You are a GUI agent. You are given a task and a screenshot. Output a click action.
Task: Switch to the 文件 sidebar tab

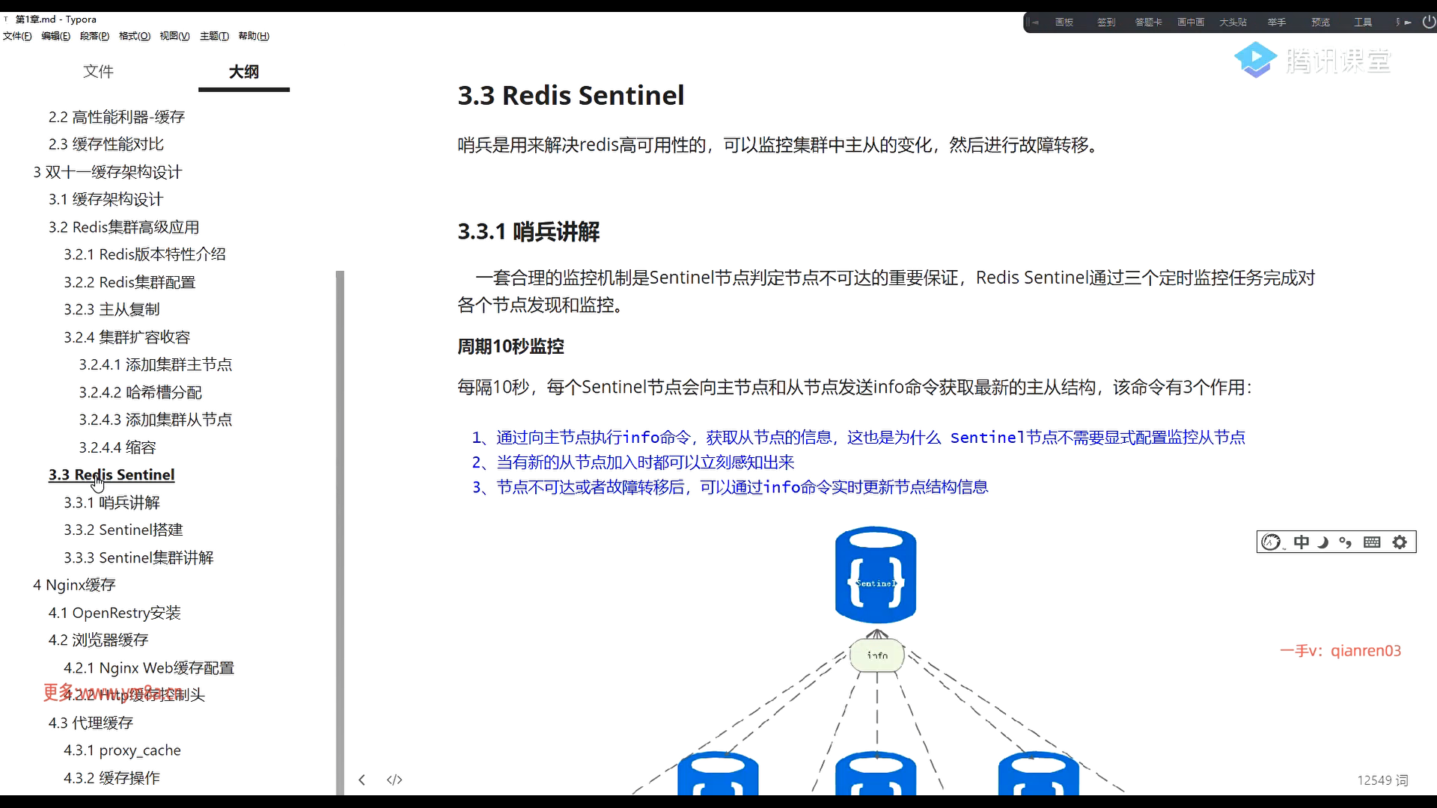coord(98,72)
